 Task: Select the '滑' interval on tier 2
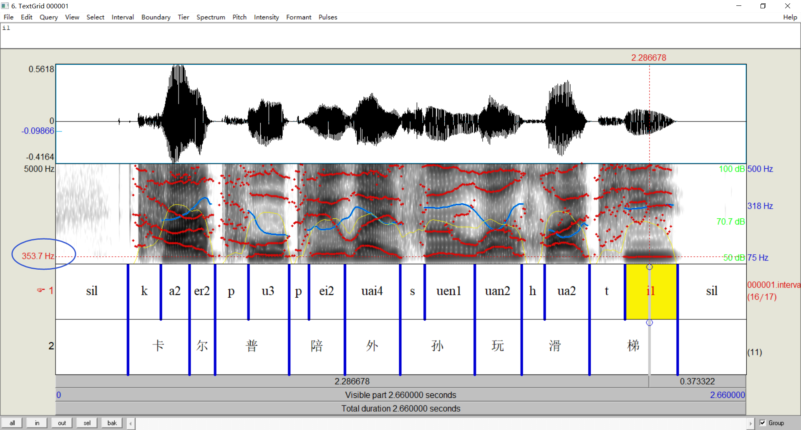click(555, 346)
